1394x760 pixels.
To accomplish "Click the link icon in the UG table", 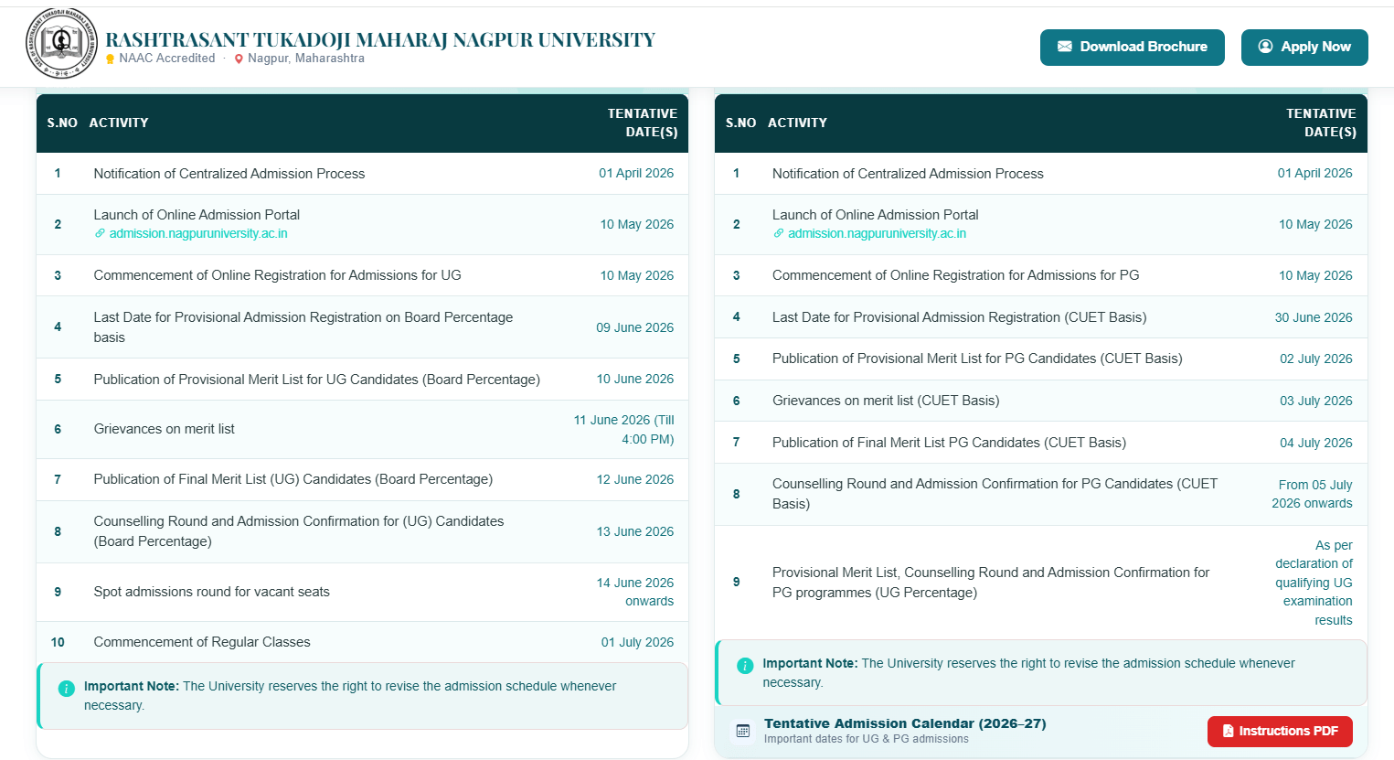I will (x=100, y=234).
